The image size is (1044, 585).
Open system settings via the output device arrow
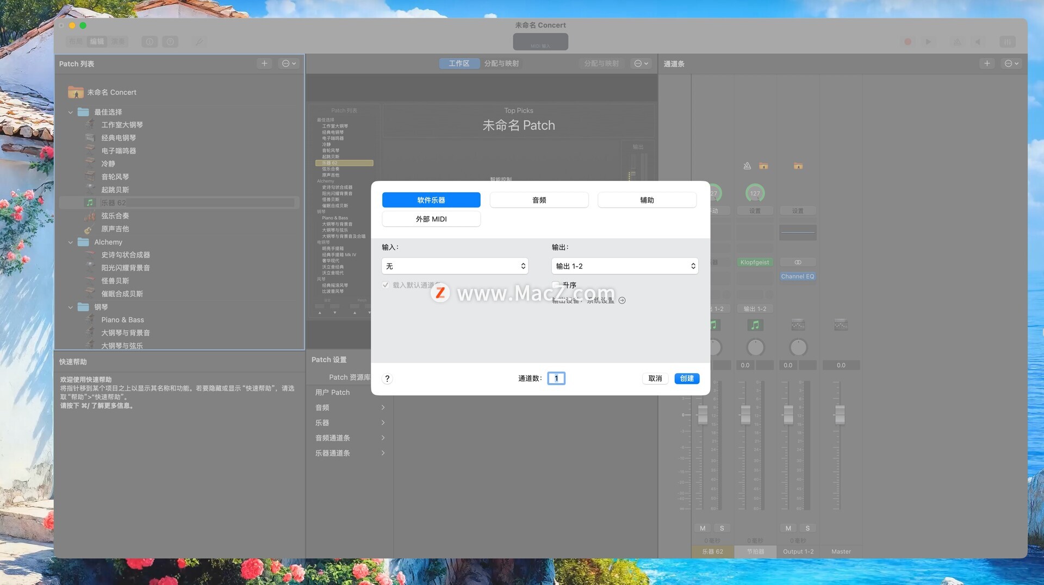[x=622, y=300]
